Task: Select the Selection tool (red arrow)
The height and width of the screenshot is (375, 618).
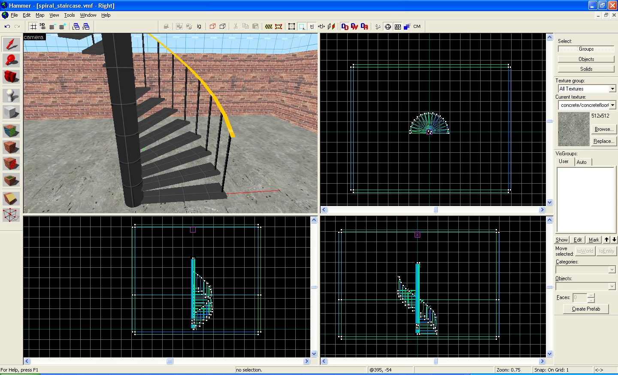Action: pos(11,44)
